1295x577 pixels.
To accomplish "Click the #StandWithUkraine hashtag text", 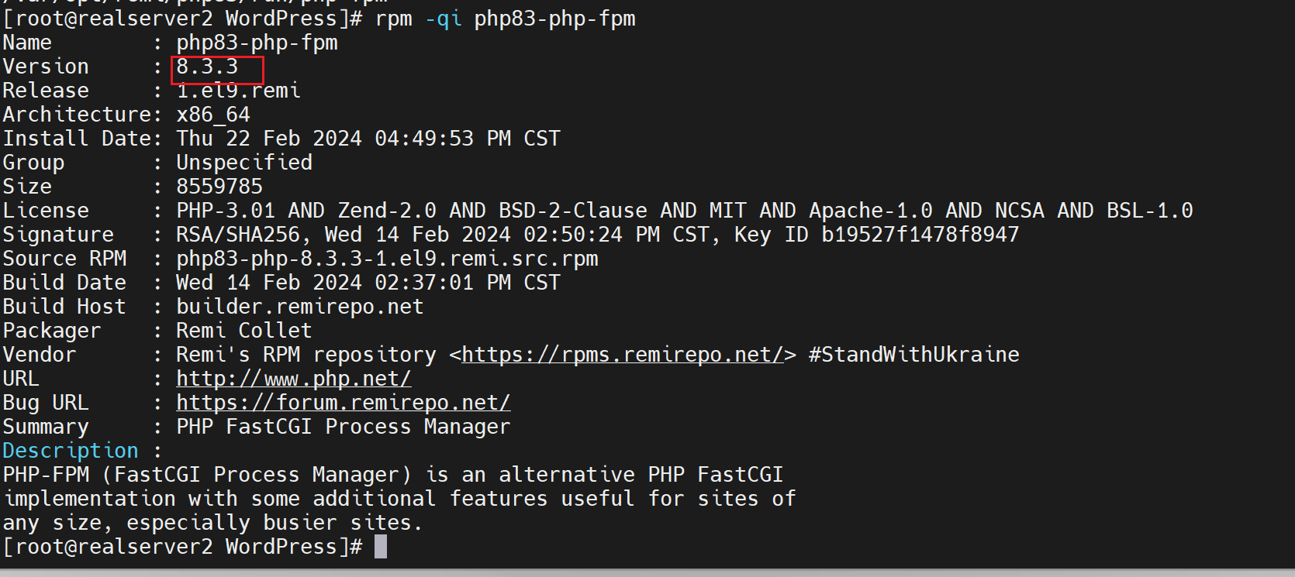I will (x=913, y=355).
